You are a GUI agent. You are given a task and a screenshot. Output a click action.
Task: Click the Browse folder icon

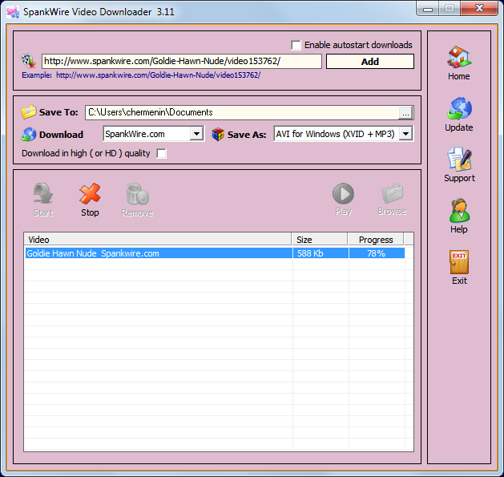[x=392, y=193]
